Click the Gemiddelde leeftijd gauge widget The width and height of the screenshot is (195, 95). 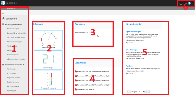48,40
